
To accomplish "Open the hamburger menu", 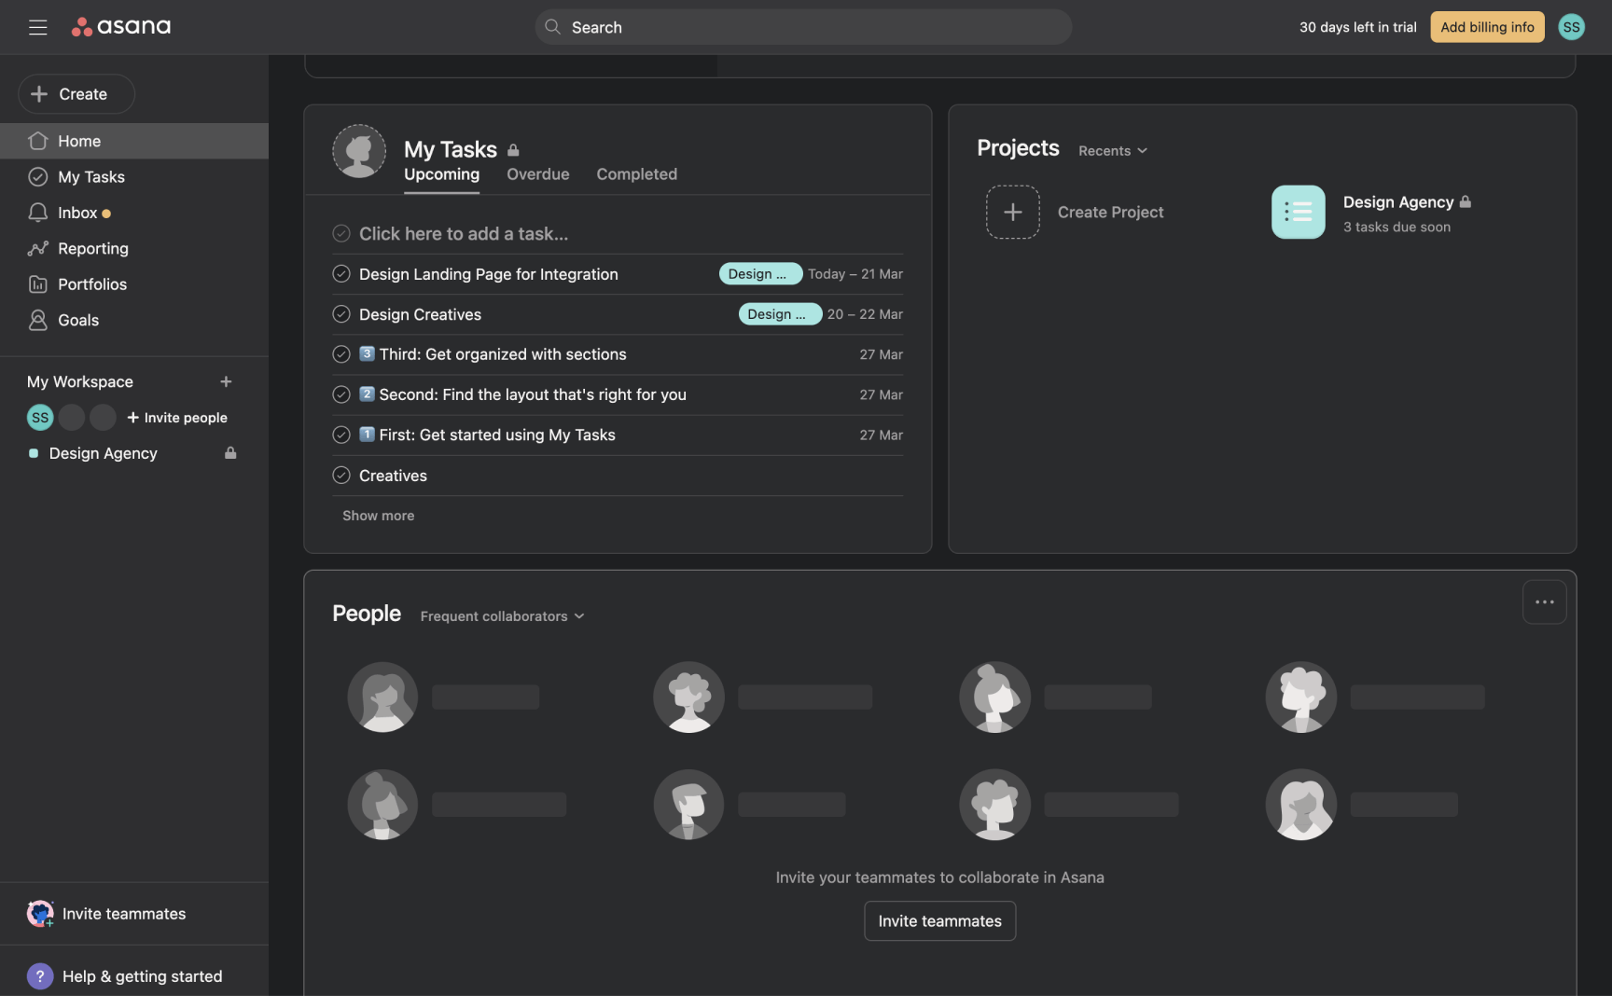I will (37, 27).
